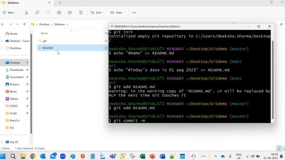Open the PepsiCo folder in navigation pane

tap(12, 120)
